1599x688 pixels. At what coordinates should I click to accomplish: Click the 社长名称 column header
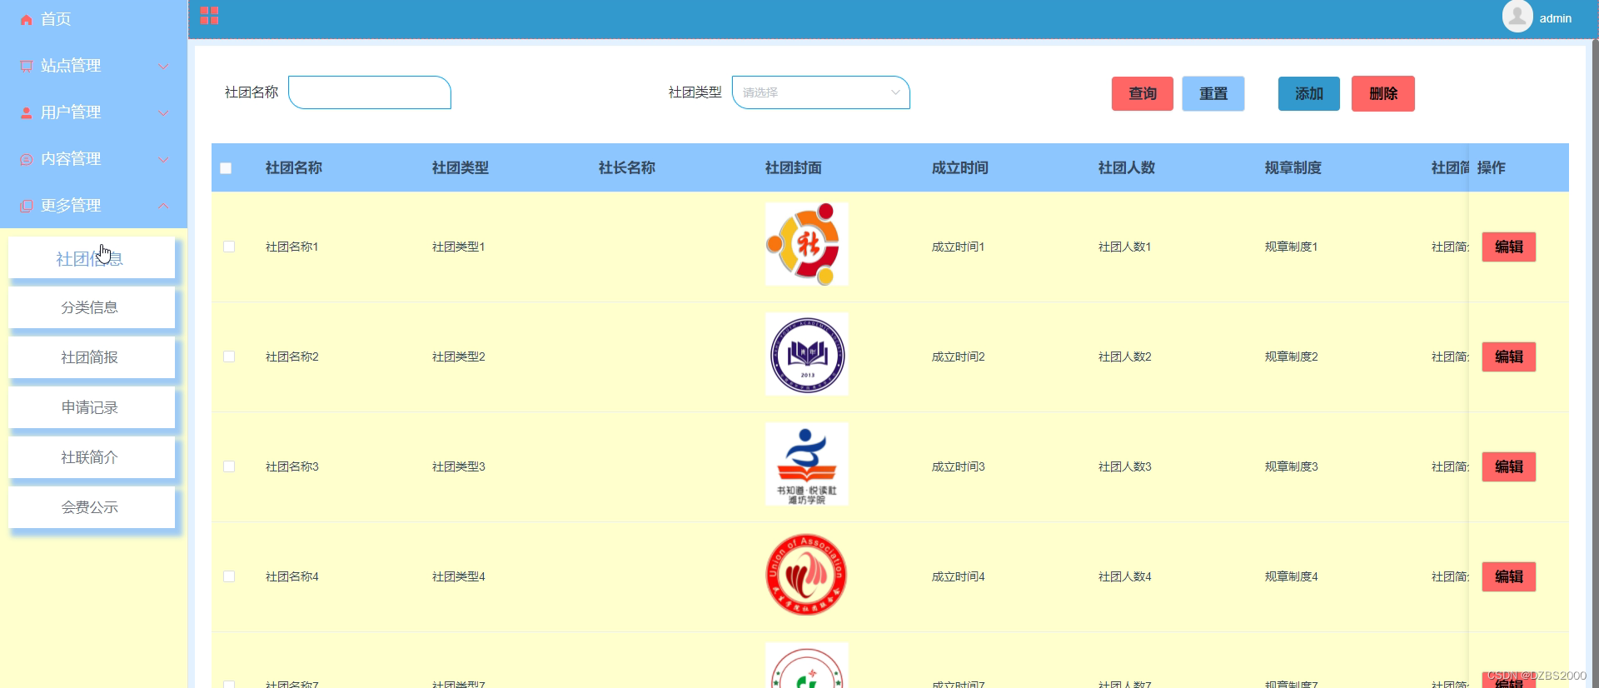pyautogui.click(x=626, y=168)
